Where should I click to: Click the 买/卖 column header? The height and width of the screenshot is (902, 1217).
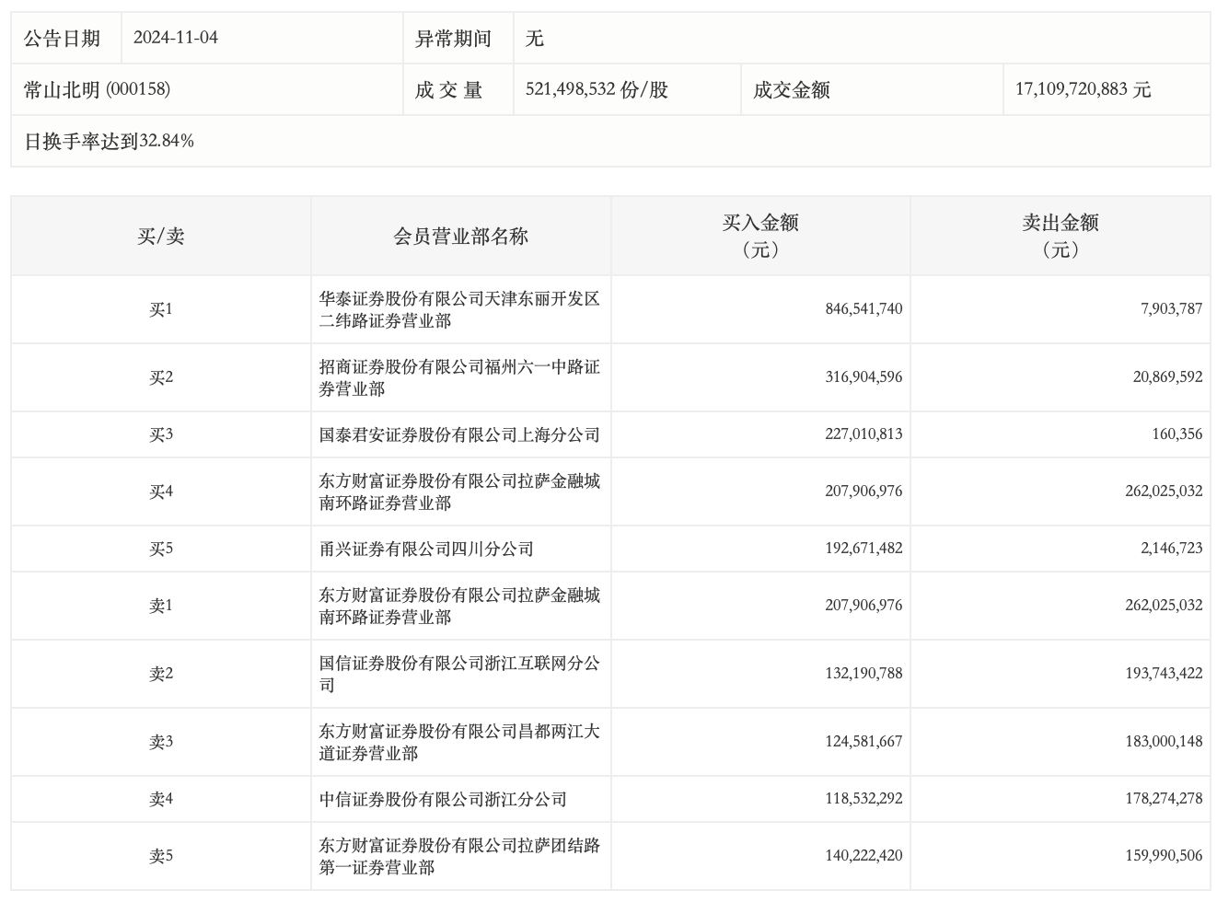pos(161,237)
